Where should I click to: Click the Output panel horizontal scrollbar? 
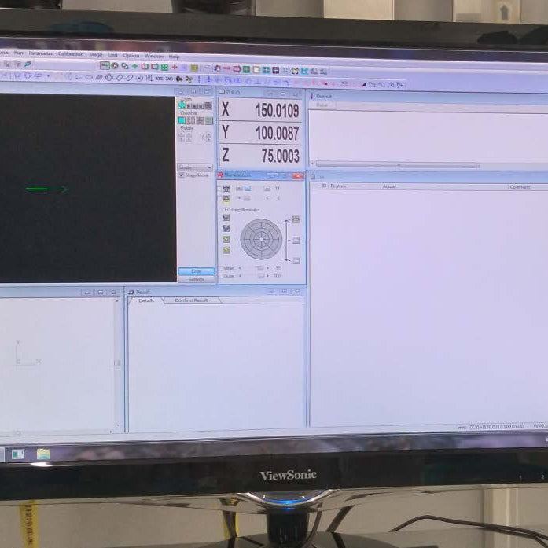[x=398, y=164]
